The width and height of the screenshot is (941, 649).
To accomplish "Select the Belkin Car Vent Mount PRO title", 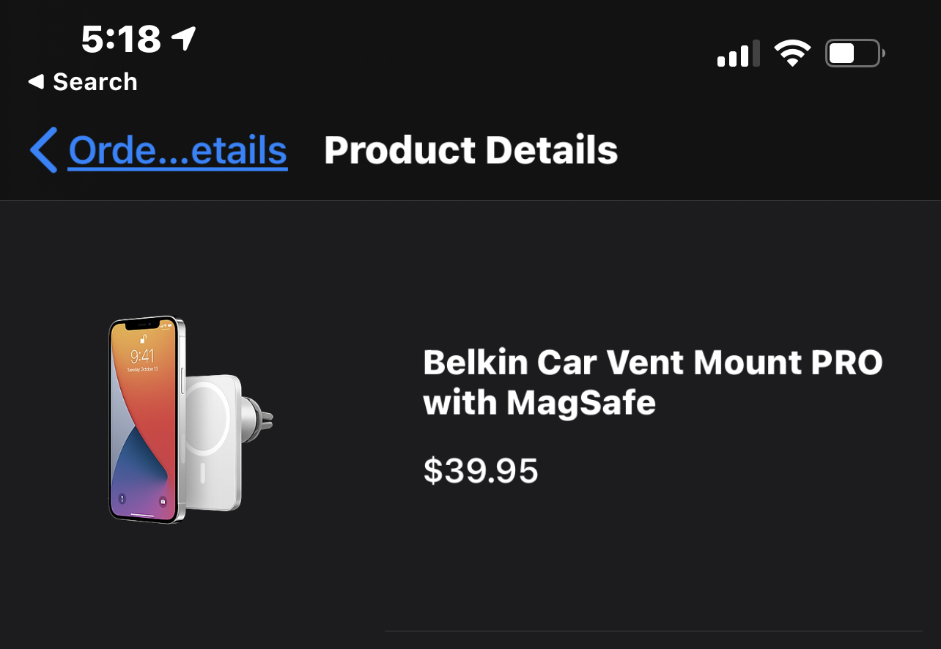I will point(652,382).
